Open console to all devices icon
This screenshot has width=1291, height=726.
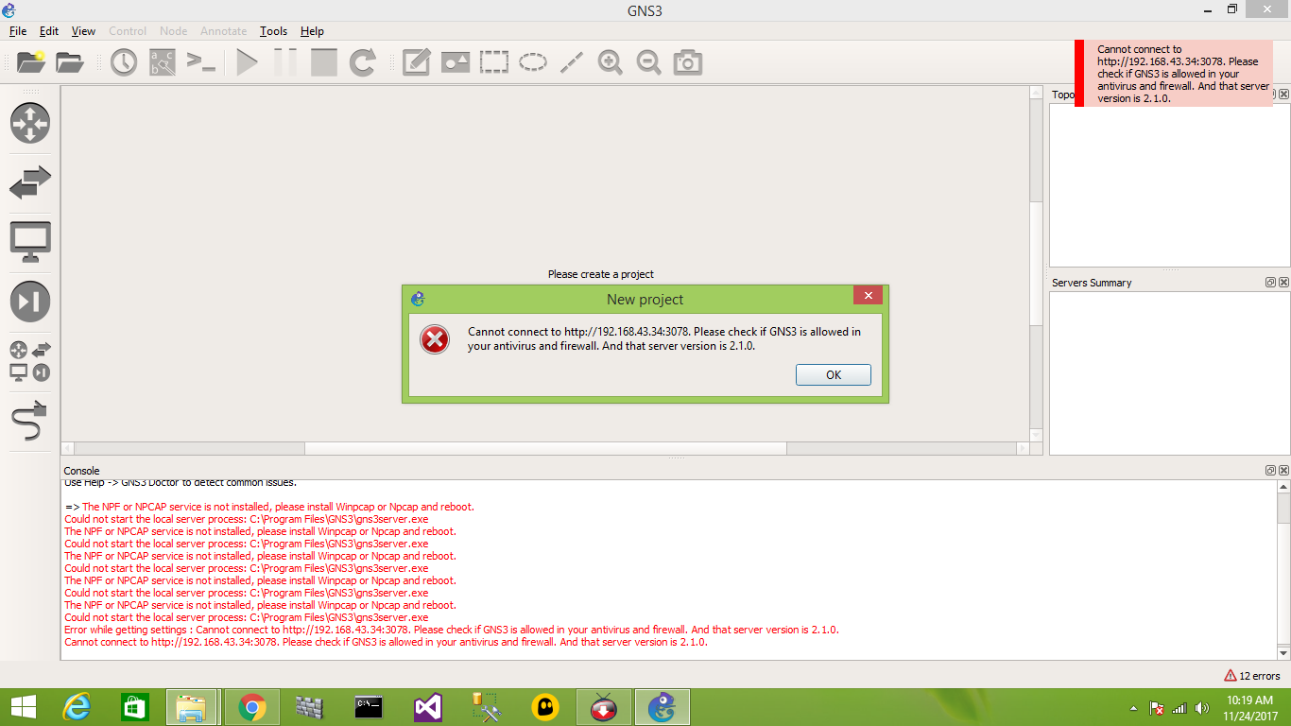coord(200,62)
